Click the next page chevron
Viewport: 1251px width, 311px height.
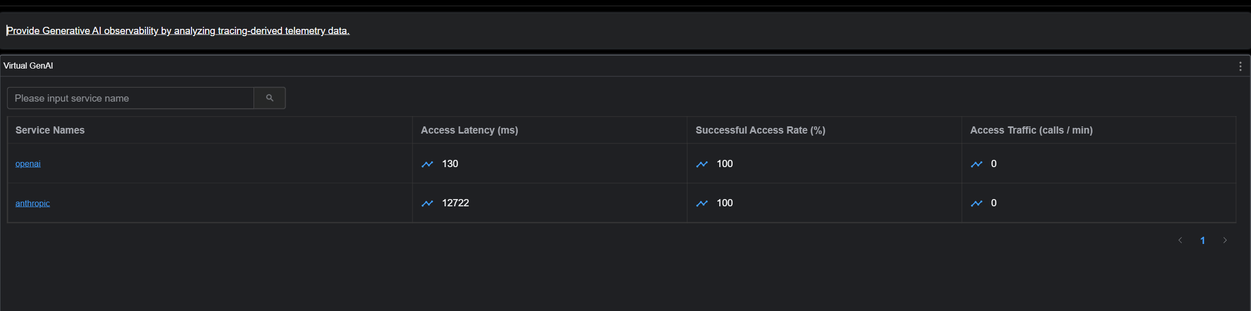pos(1225,240)
